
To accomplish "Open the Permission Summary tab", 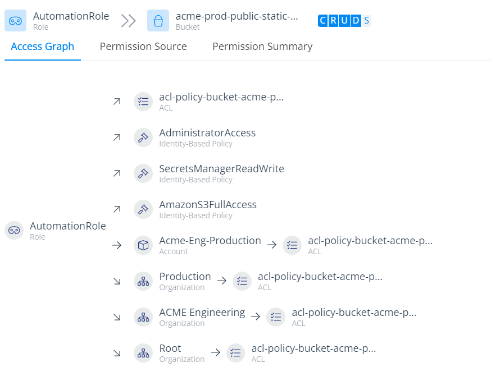I will pyautogui.click(x=262, y=47).
